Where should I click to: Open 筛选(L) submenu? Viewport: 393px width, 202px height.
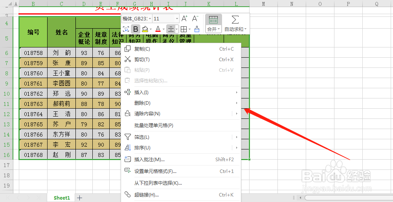tap(181, 137)
